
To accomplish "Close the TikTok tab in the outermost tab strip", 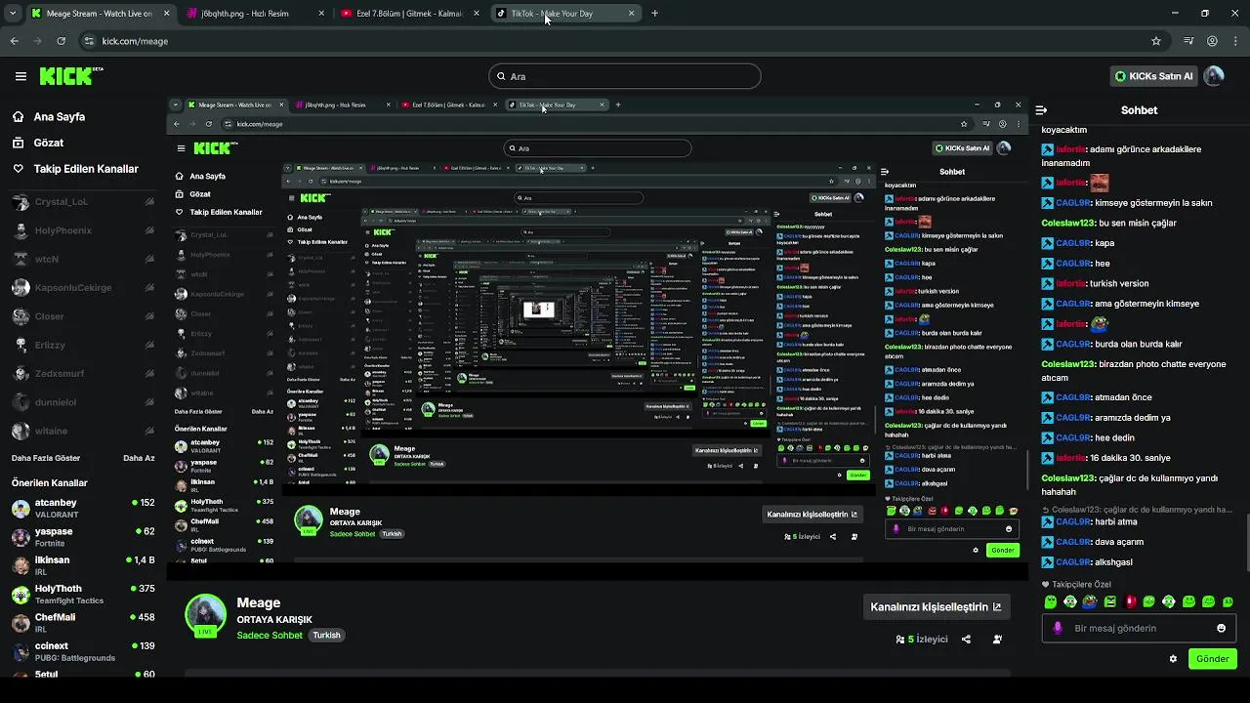I will (x=631, y=14).
